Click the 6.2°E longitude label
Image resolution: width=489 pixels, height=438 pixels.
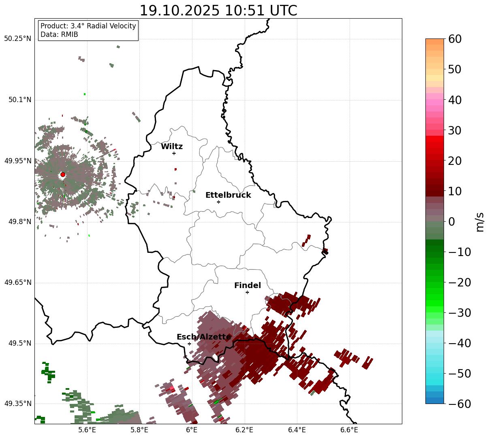[244, 430]
